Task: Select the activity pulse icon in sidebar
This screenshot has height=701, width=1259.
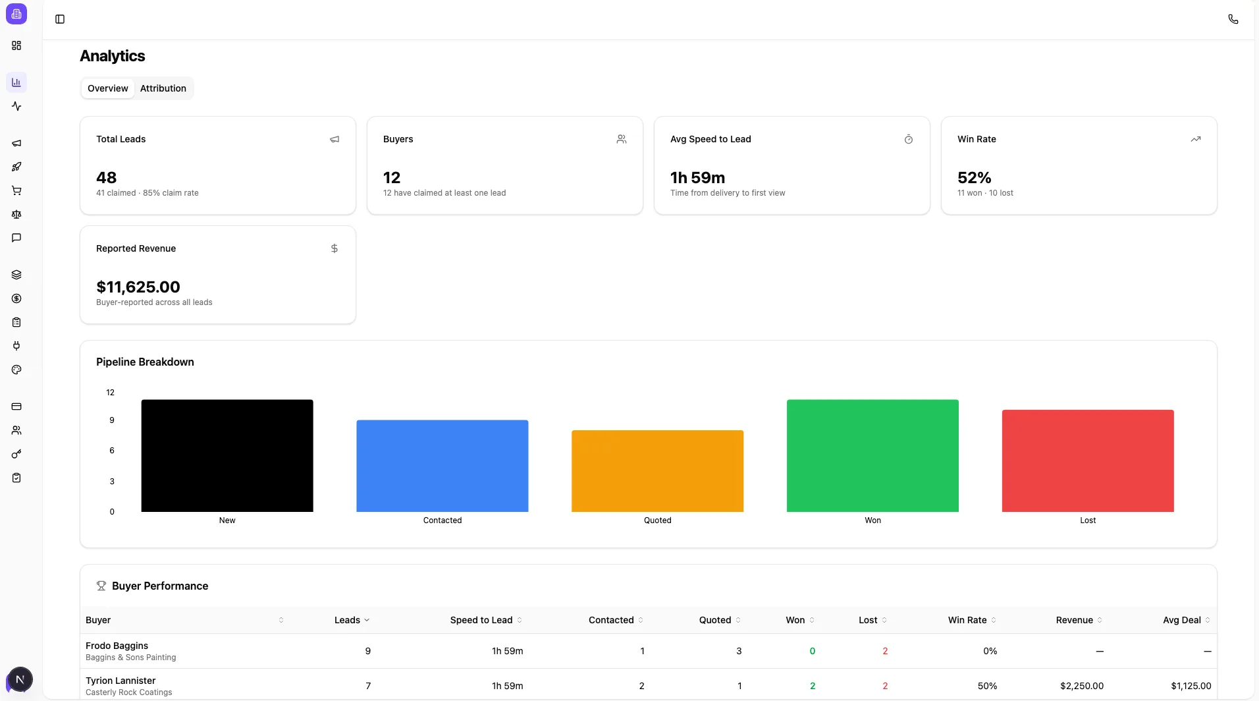Action: click(x=16, y=106)
